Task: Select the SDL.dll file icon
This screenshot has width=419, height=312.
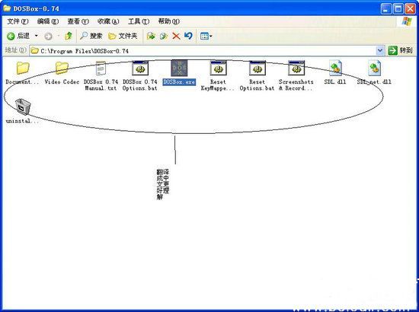Action: tap(335, 68)
